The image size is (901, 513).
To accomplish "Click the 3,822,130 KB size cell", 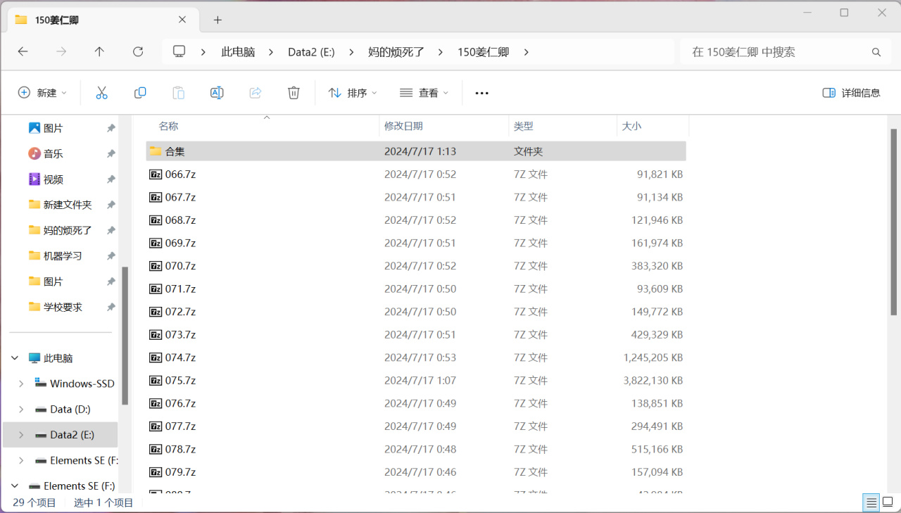I will 653,381.
